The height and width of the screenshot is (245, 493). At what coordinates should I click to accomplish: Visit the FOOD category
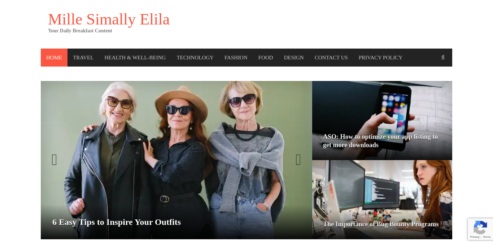[x=266, y=58]
